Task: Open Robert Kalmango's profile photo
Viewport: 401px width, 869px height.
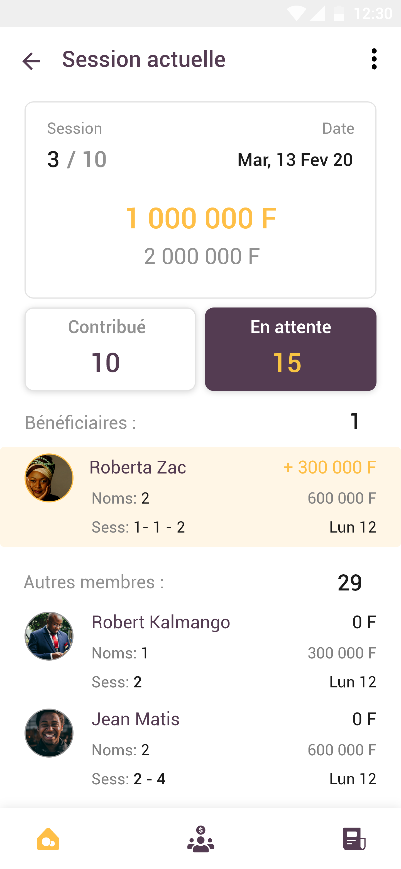Action: [49, 636]
